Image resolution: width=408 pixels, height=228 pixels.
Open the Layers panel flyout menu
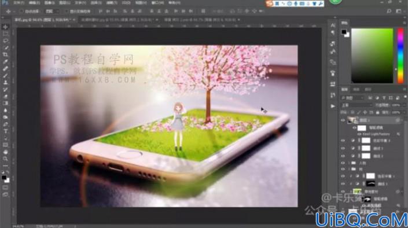pyautogui.click(x=404, y=89)
